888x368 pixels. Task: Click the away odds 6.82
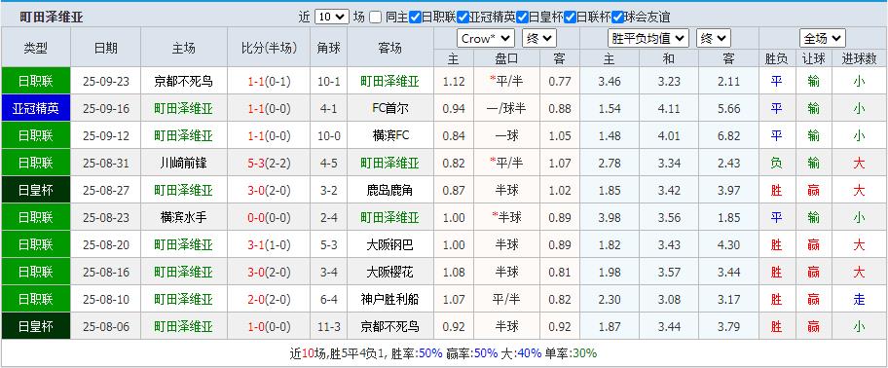pos(728,136)
